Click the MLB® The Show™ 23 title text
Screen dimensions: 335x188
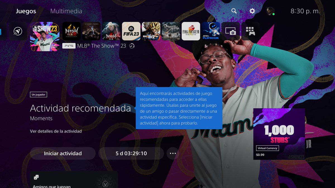point(102,46)
